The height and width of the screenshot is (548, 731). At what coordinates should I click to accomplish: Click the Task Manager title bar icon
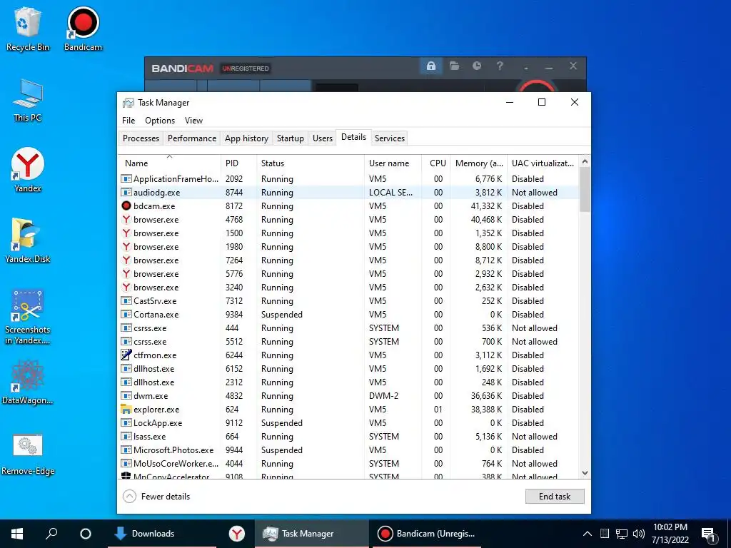tap(128, 103)
